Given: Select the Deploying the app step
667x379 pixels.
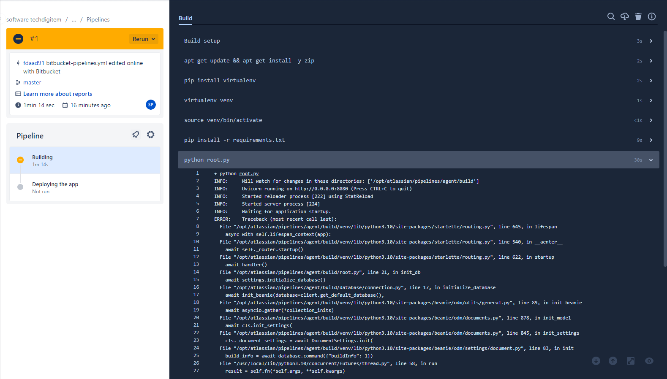Looking at the screenshot, I should pos(85,187).
